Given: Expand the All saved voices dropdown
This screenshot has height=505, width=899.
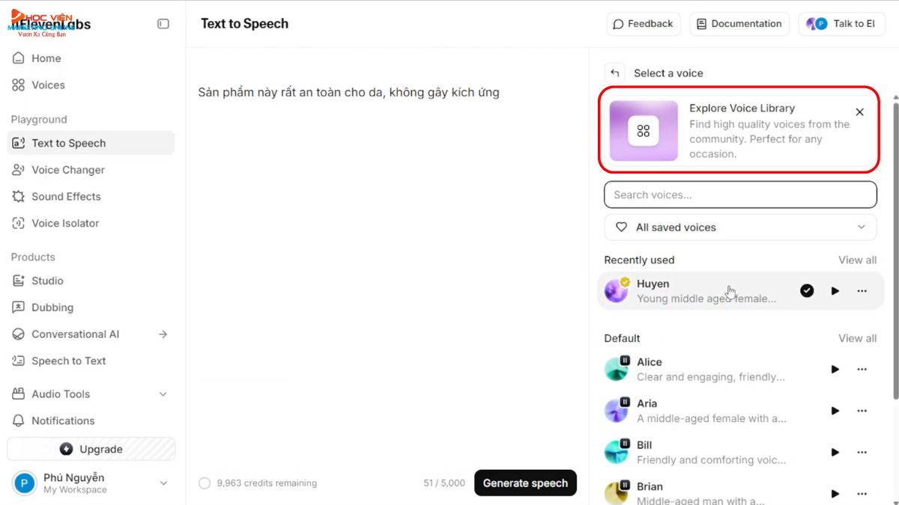Looking at the screenshot, I should click(x=740, y=227).
